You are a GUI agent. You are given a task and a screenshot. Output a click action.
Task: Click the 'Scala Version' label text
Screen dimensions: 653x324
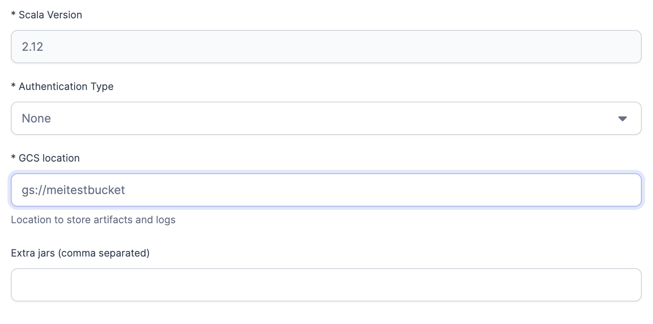tap(50, 15)
